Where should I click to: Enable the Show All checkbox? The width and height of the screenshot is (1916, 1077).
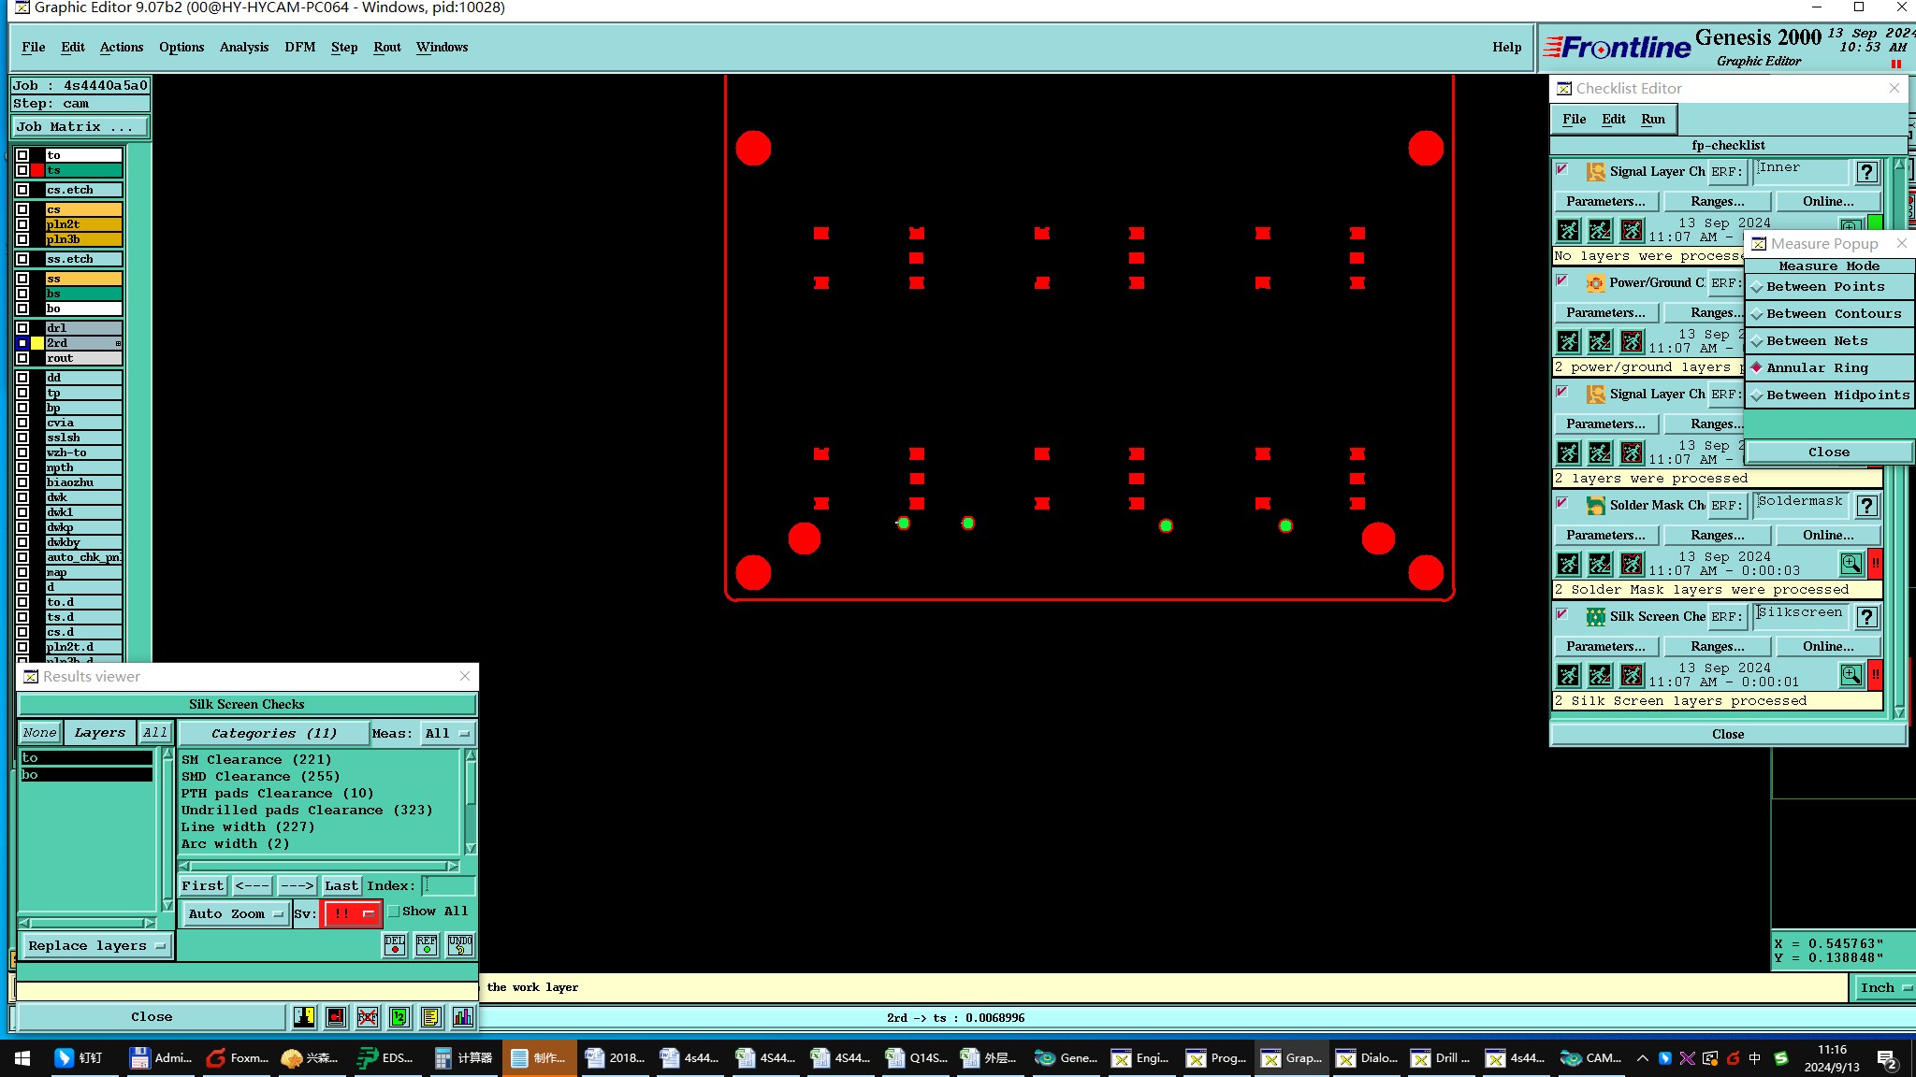394,912
